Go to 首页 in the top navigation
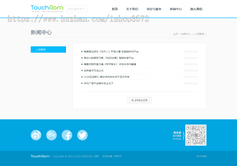This screenshot has width=237, height=166. click(x=115, y=9)
